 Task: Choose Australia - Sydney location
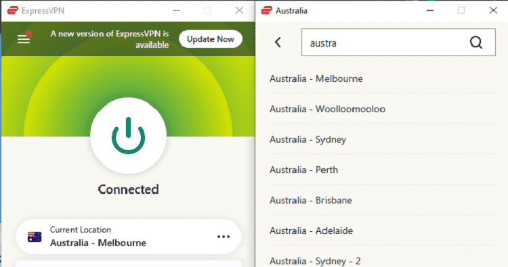pyautogui.click(x=383, y=139)
